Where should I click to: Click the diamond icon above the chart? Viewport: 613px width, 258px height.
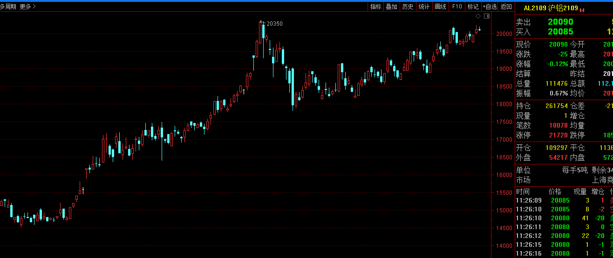point(478,16)
